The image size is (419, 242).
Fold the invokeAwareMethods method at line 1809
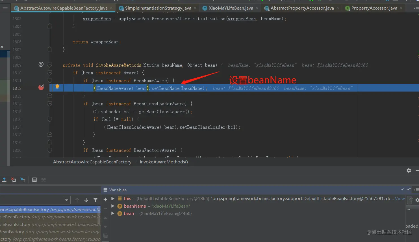(x=50, y=65)
